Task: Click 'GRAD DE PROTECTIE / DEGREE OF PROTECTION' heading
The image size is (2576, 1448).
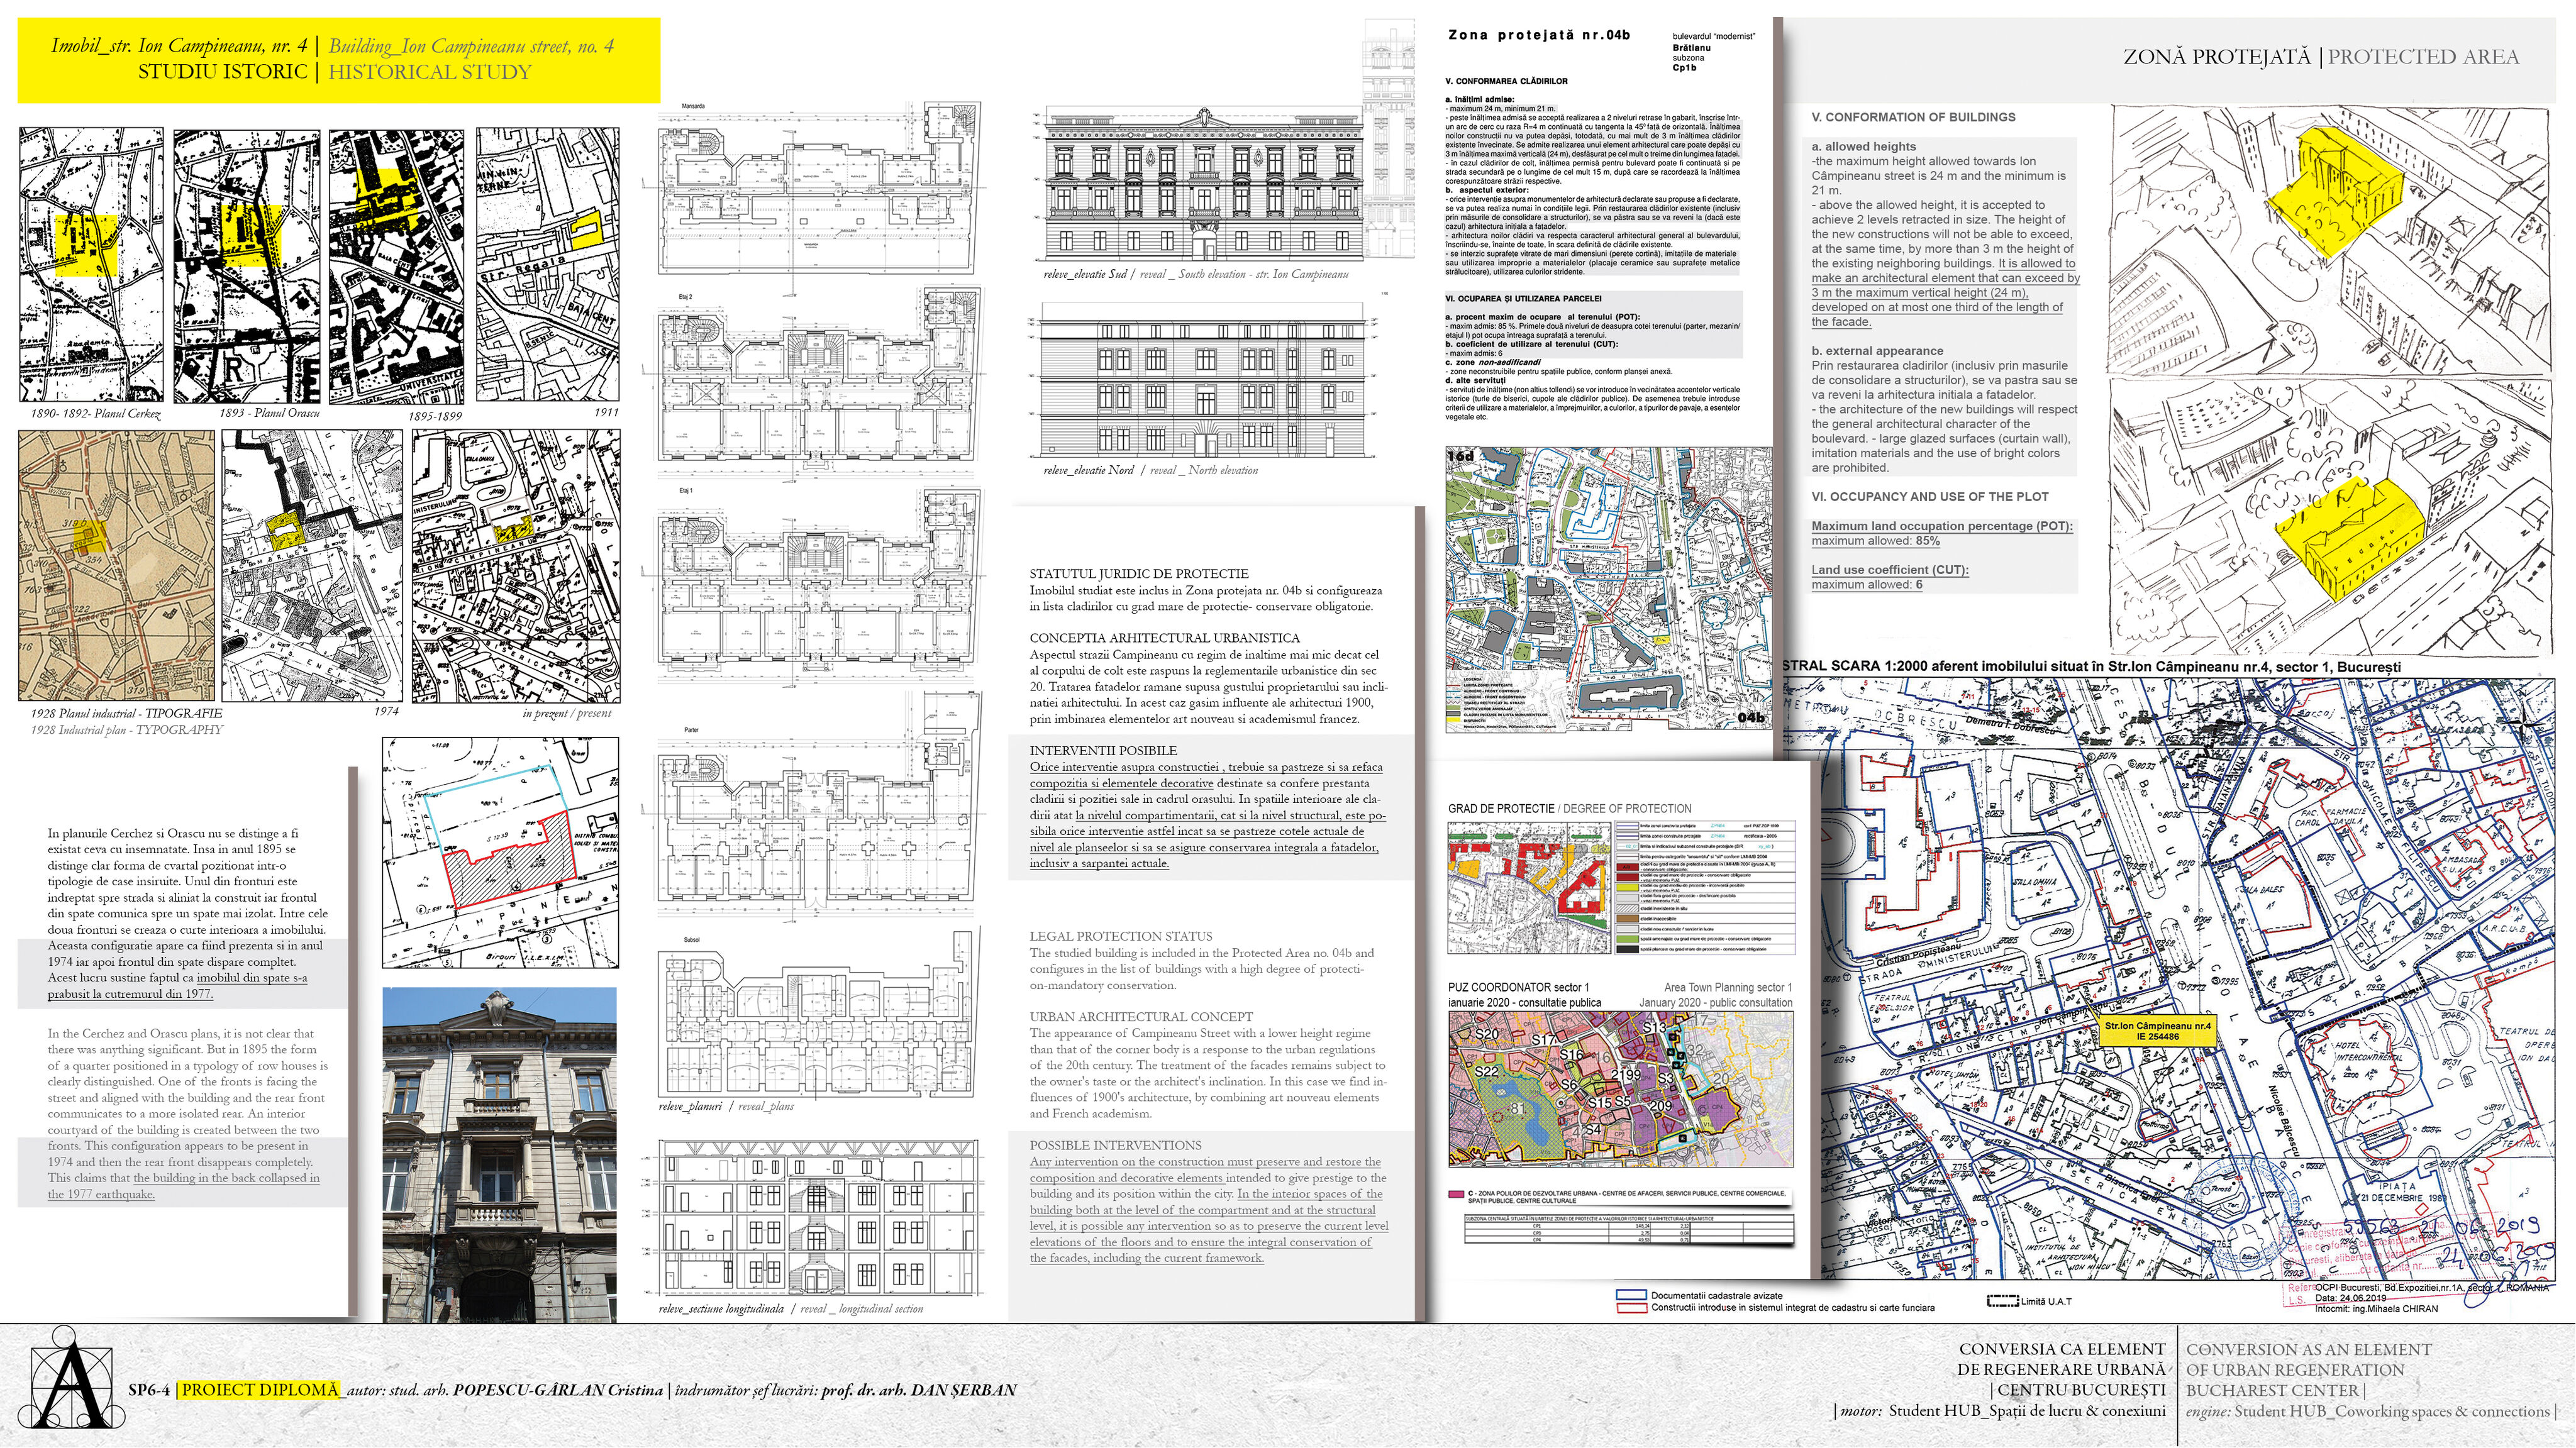Action: pyautogui.click(x=1569, y=809)
